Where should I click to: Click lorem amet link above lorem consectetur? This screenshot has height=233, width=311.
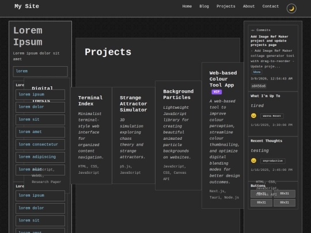[x=40, y=132]
